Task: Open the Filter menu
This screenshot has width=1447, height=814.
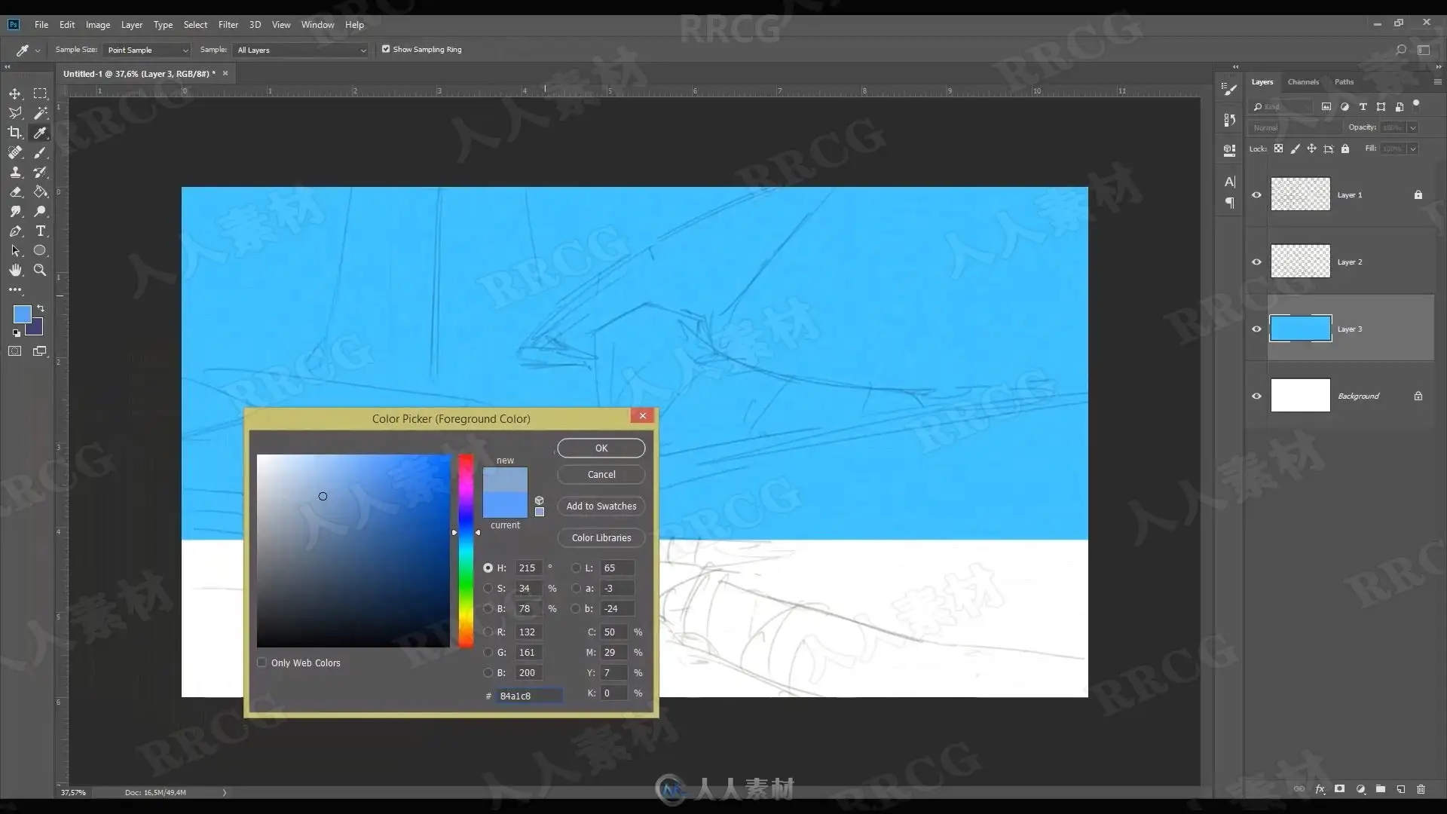Action: point(228,25)
